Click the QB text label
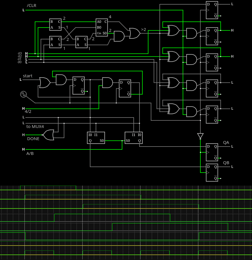The image size is (252, 260). [x=226, y=163]
